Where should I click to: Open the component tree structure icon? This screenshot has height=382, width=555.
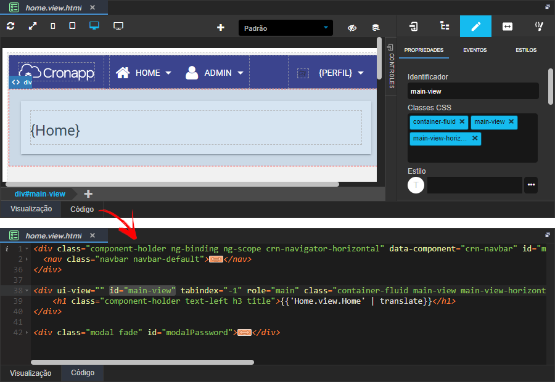[x=445, y=26]
